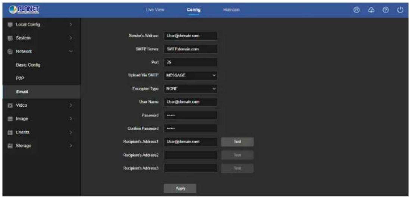Click the Network label
This screenshot has height=197, width=409.
point(24,51)
